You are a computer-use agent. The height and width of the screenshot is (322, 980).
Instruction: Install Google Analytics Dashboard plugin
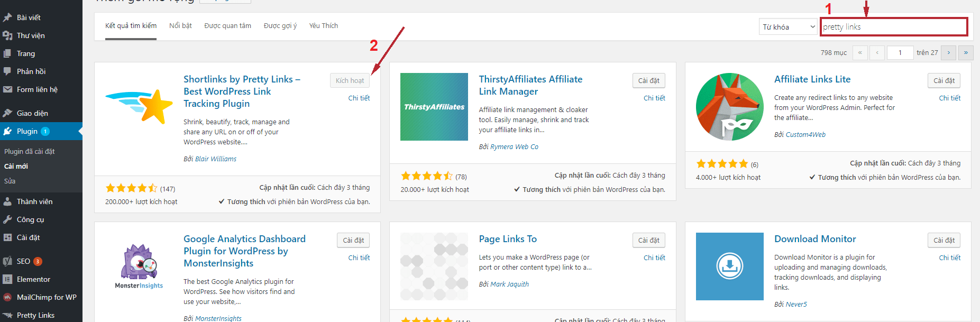coord(353,240)
